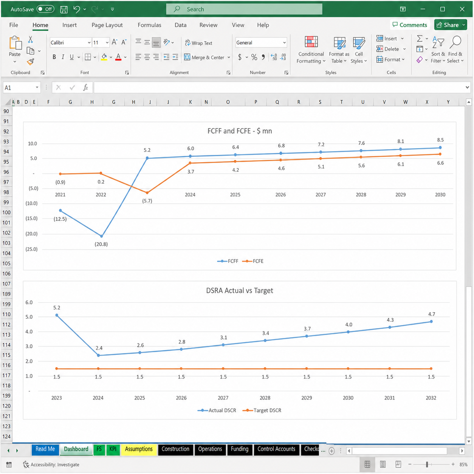The height and width of the screenshot is (474, 474).
Task: Open the Page Layout ribbon tab
Action: click(107, 25)
